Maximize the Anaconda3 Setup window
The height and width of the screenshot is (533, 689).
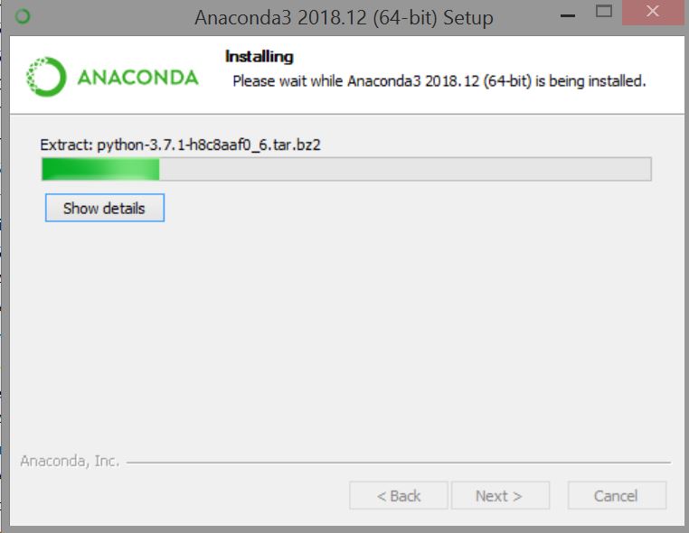tap(604, 11)
